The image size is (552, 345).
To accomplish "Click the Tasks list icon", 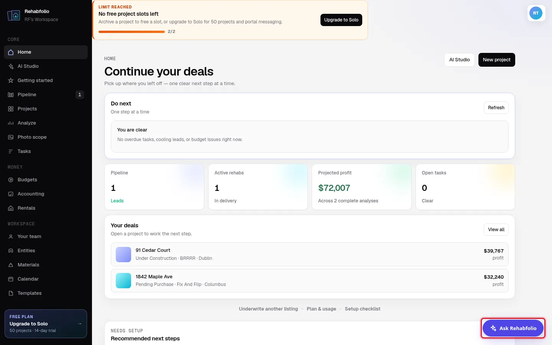I will (x=11, y=151).
